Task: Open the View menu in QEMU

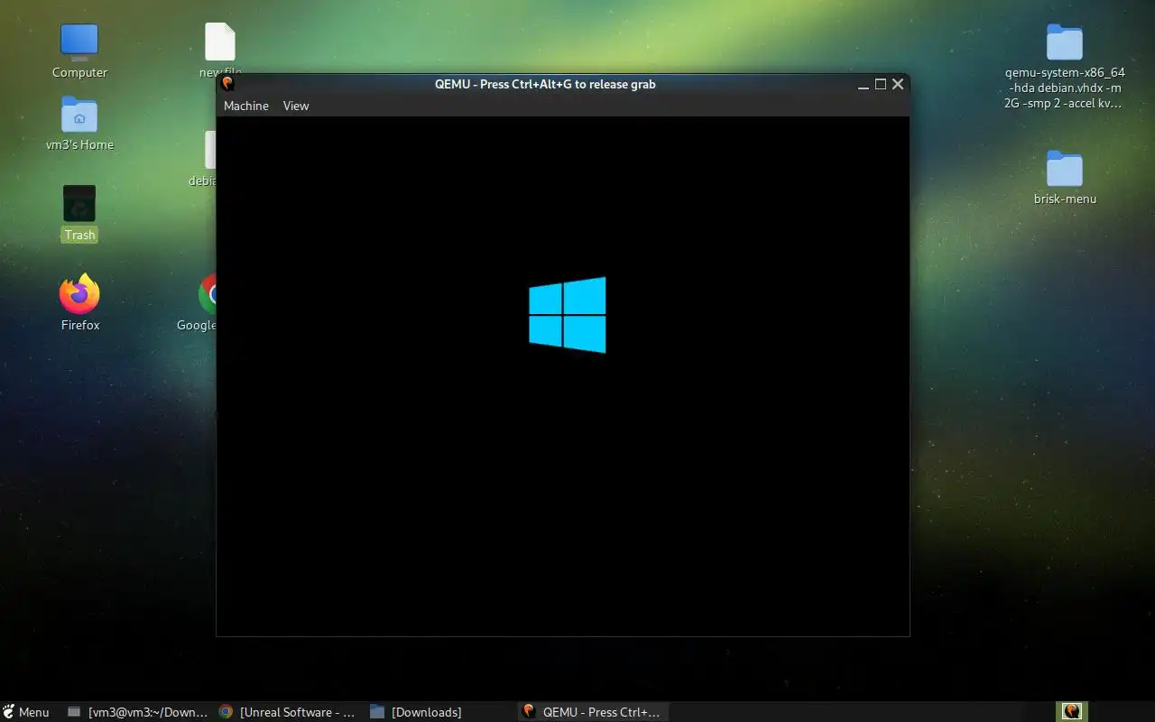Action: (296, 106)
